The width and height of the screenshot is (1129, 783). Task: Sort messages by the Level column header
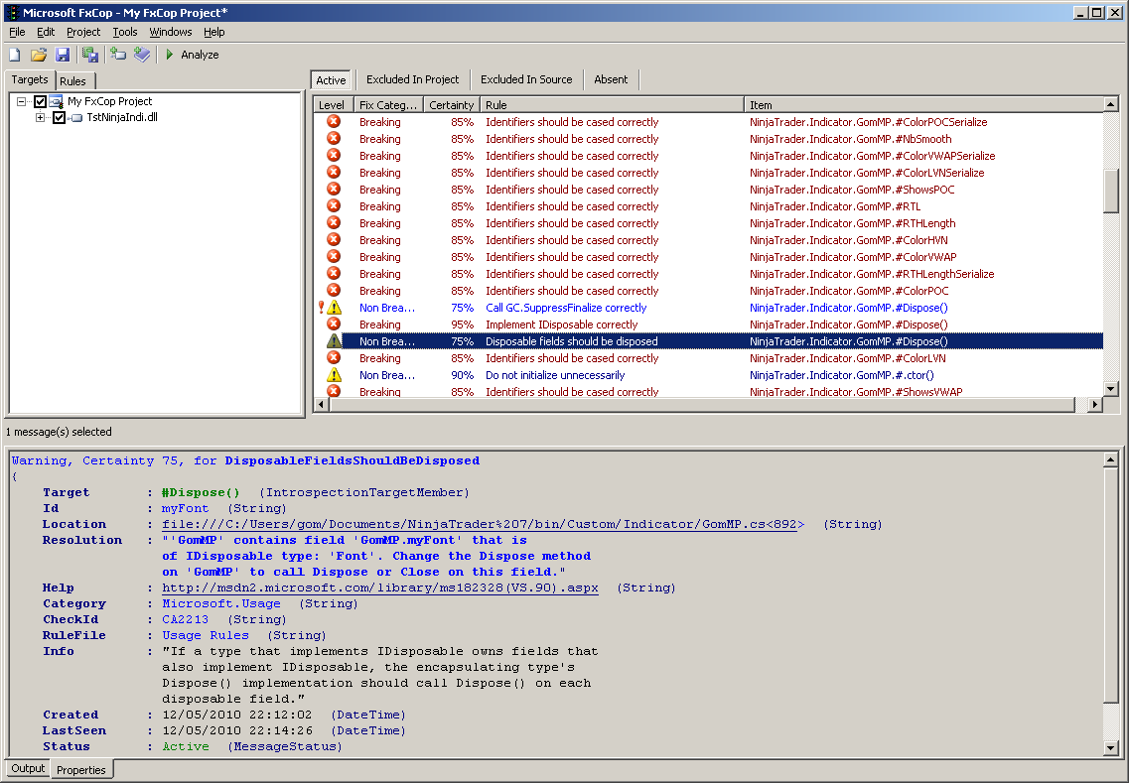tap(334, 105)
